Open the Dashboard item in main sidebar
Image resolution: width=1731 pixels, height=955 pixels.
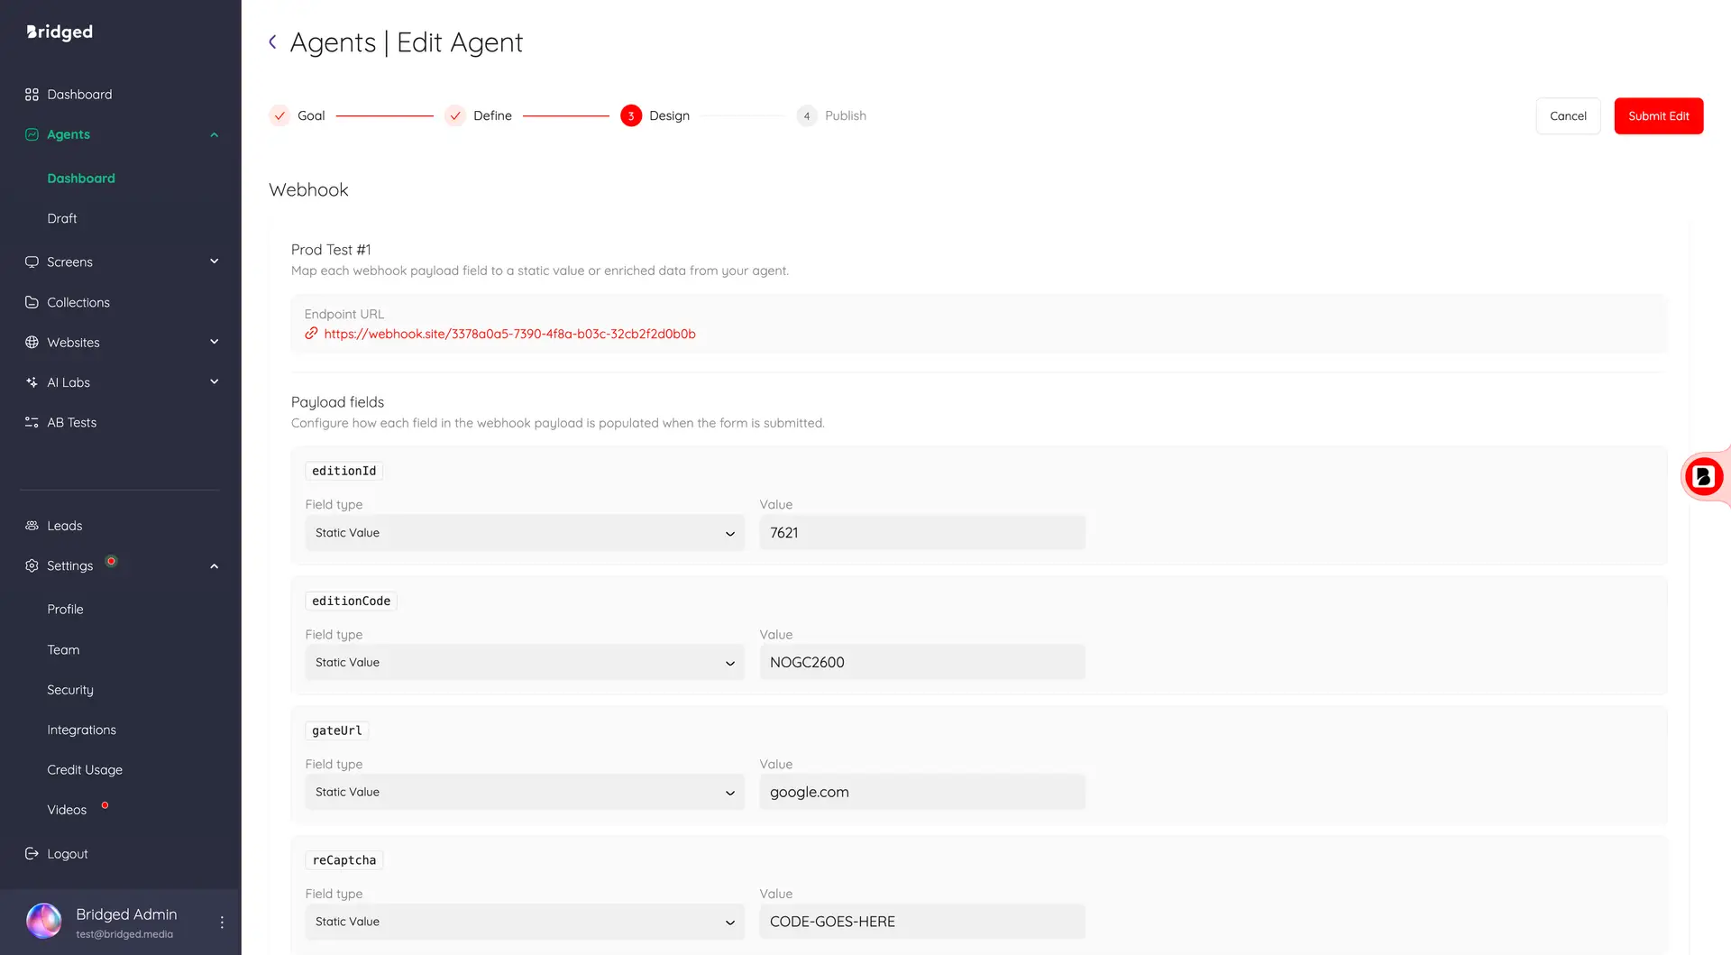click(79, 95)
